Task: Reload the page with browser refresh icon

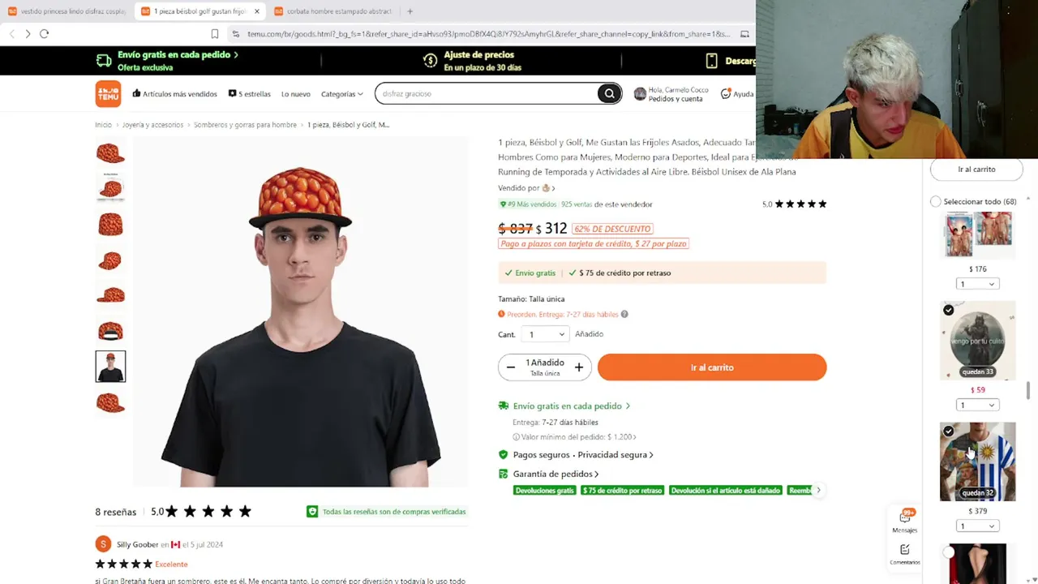Action: [x=45, y=33]
